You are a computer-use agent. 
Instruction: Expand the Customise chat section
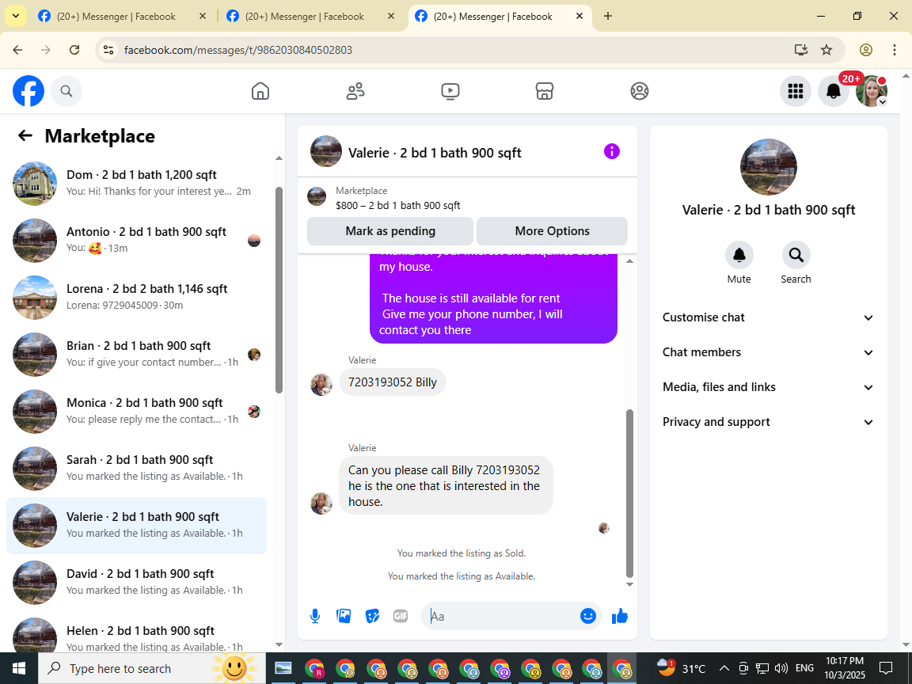768,317
